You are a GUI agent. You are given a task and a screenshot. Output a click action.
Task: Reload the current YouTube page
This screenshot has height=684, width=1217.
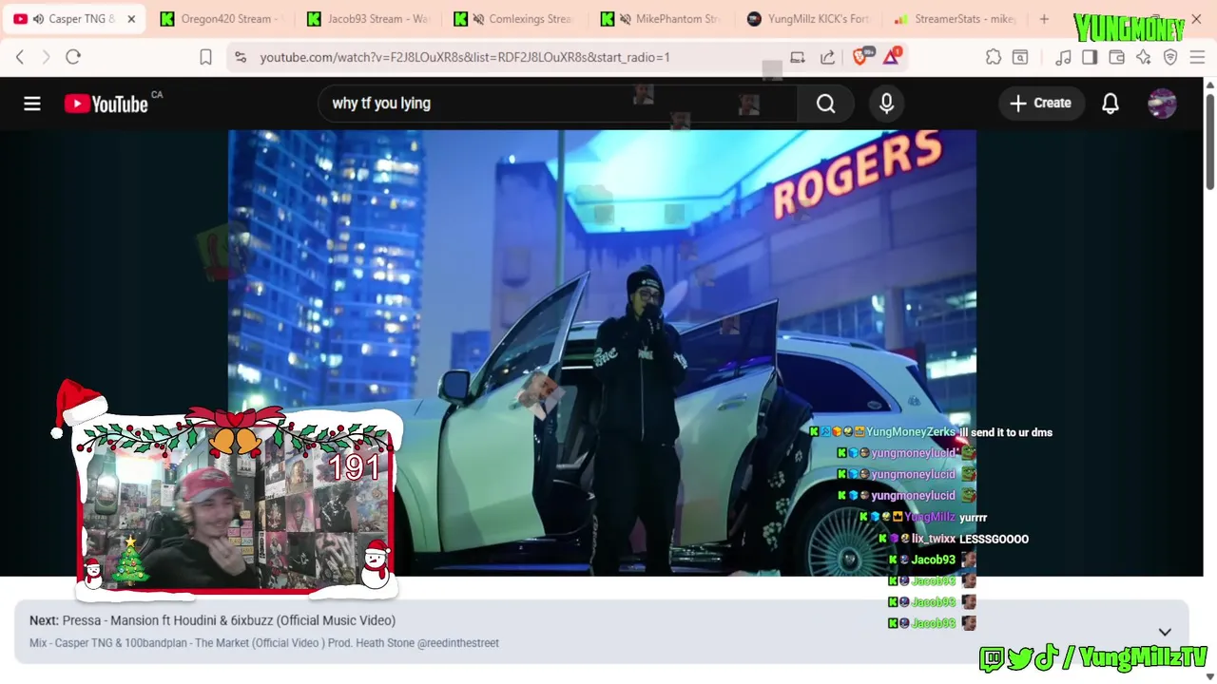click(x=73, y=57)
